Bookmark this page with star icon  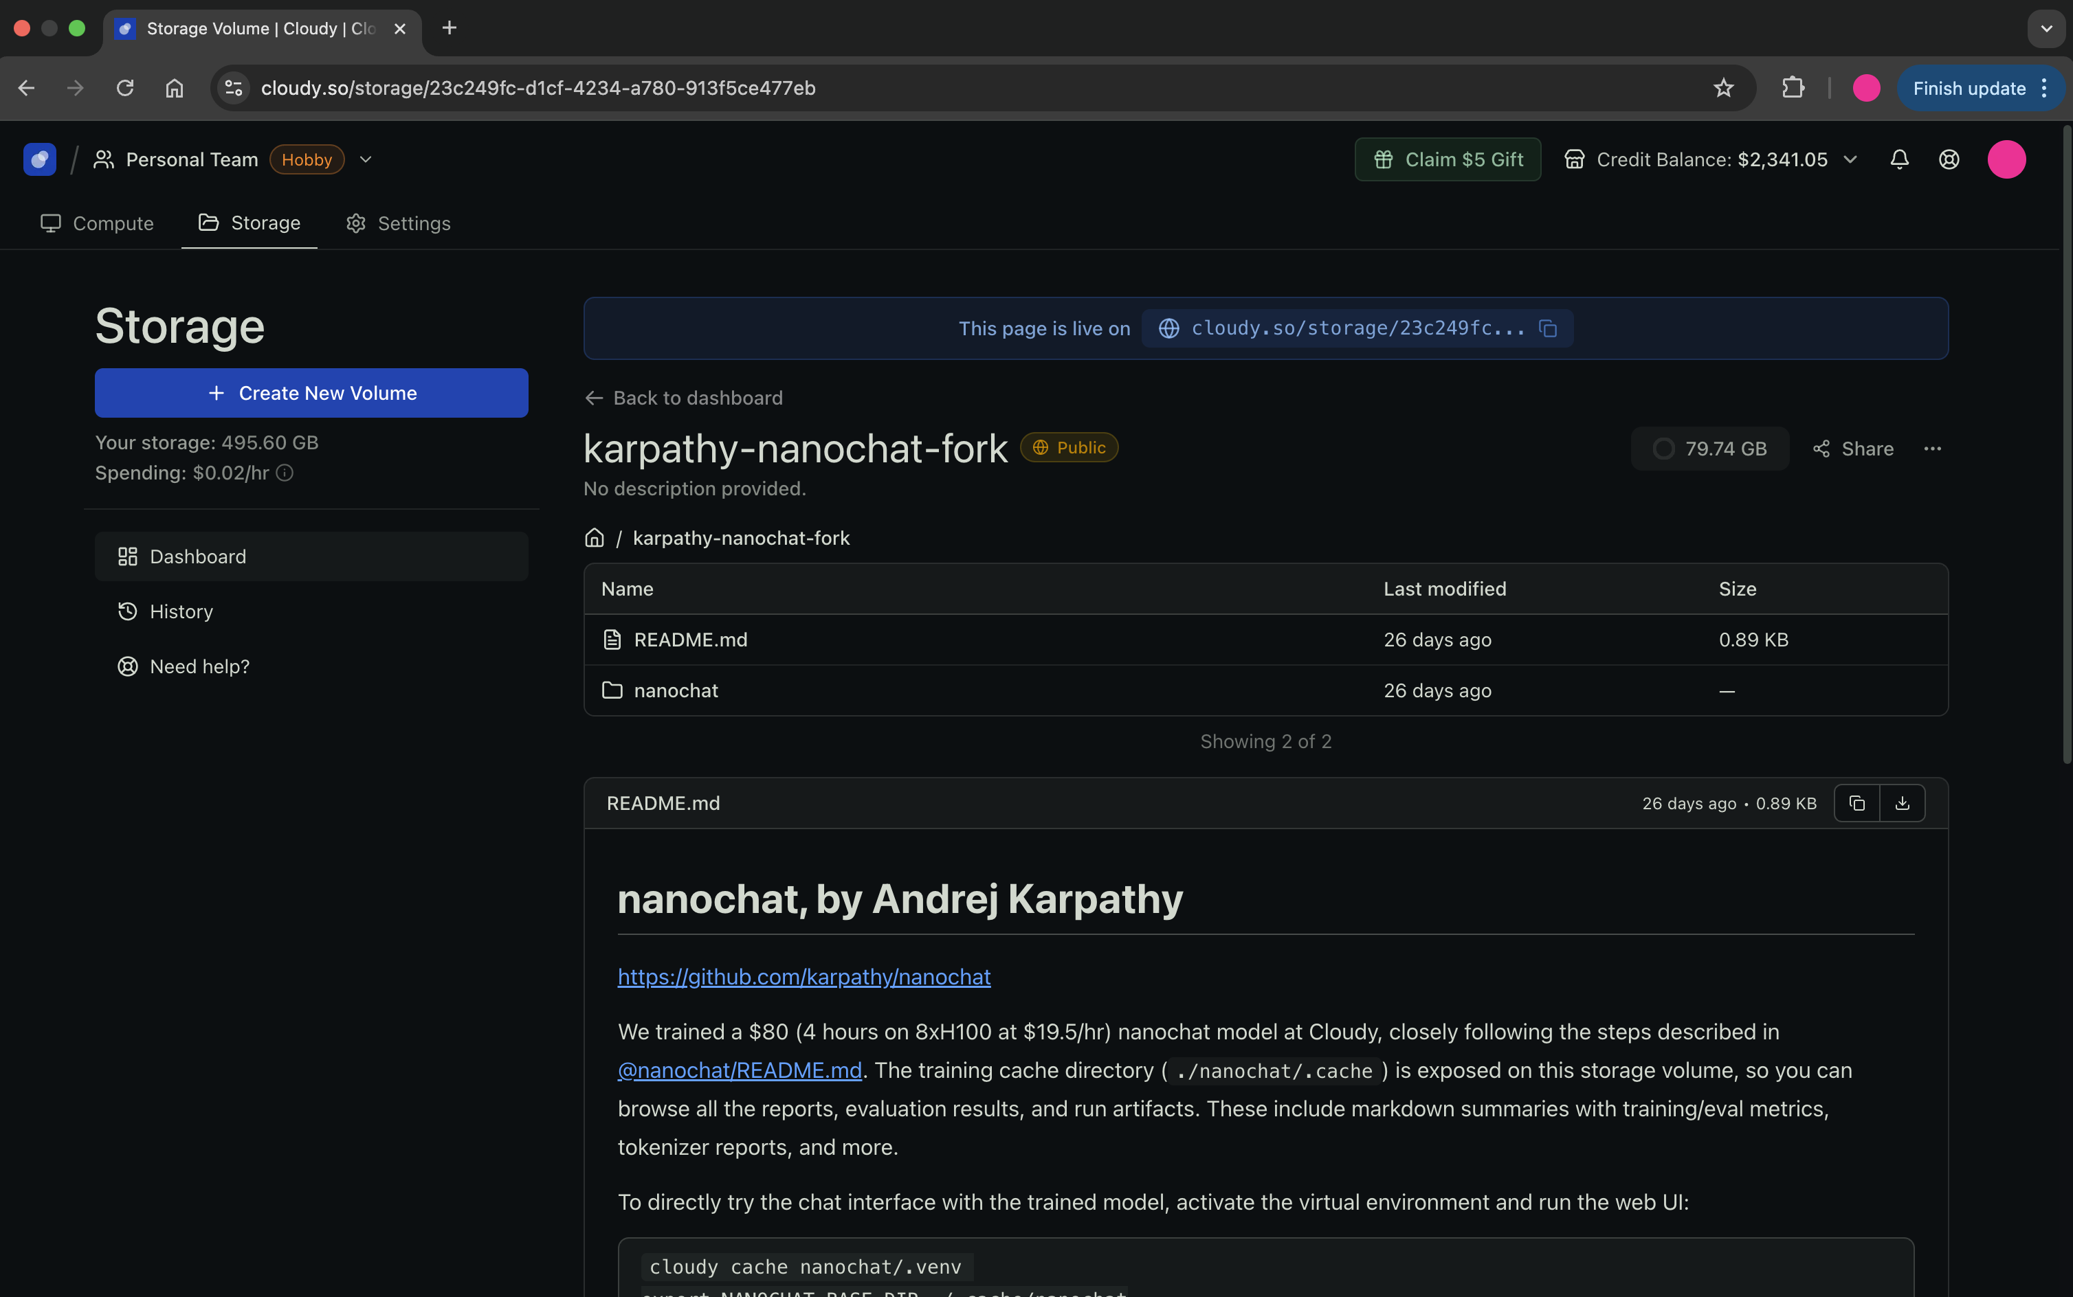click(x=1723, y=89)
